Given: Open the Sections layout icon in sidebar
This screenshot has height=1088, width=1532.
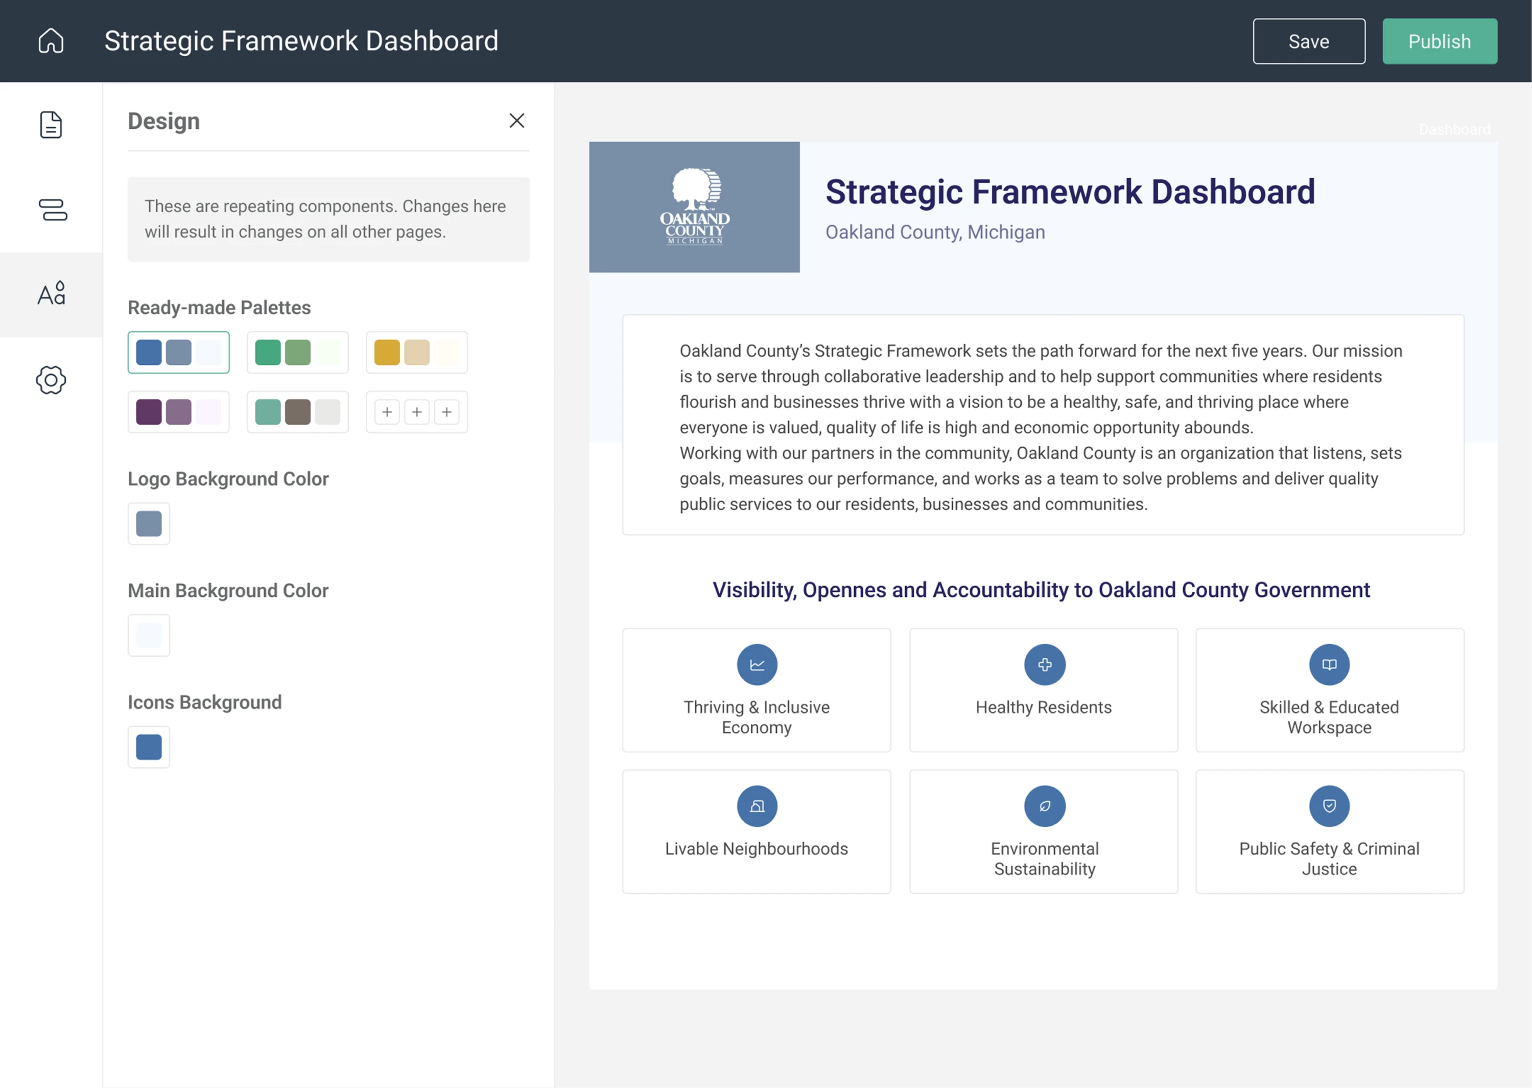Looking at the screenshot, I should coord(53,210).
